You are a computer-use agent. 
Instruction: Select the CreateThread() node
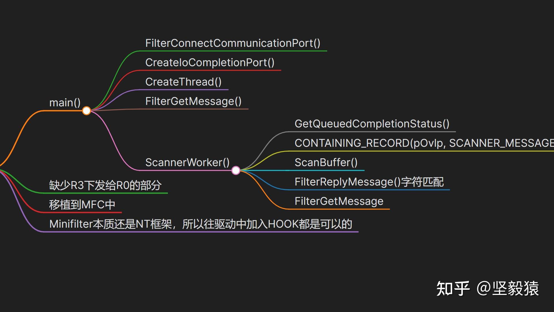[183, 82]
